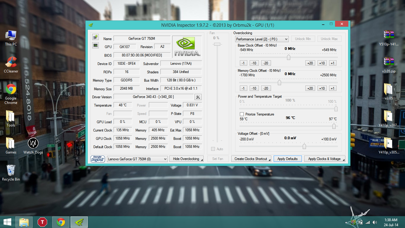
Task: Open the Lenovo GeForce GT 750M dropdown
Action: pos(137,159)
